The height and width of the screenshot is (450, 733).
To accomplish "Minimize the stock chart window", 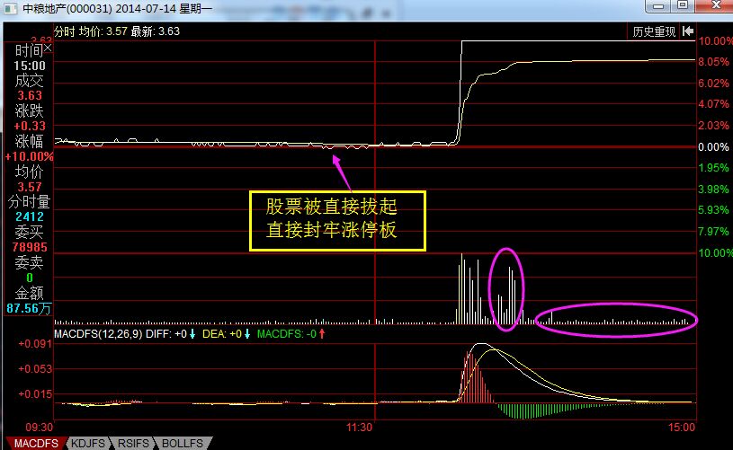I will pos(660,7).
